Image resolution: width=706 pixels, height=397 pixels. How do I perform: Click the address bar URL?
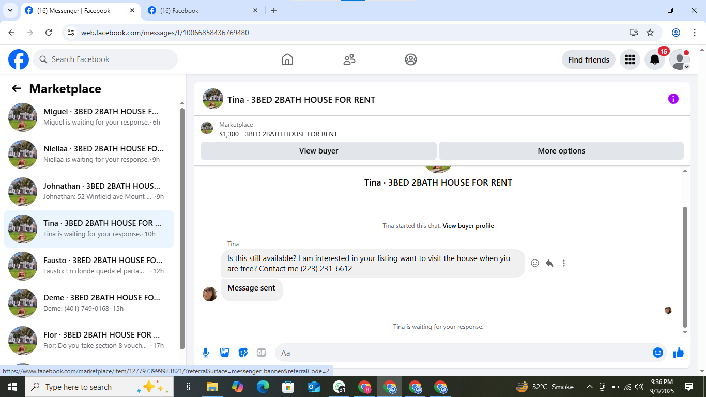pos(165,33)
